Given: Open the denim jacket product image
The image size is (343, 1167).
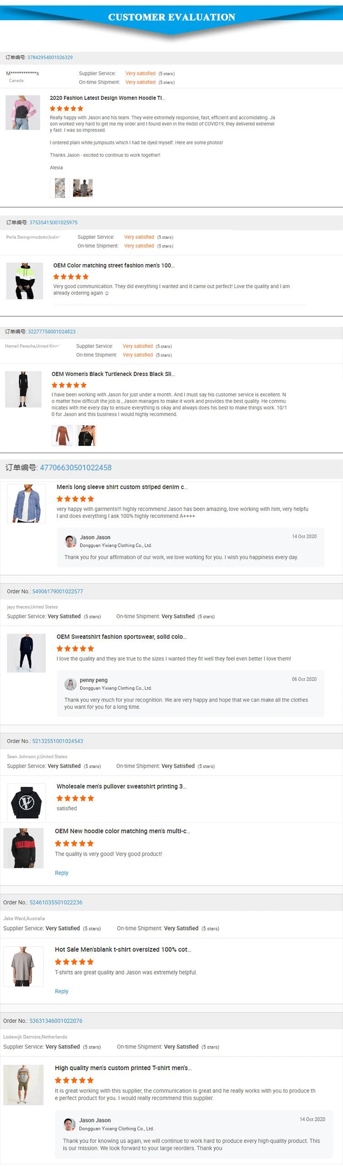Looking at the screenshot, I should (x=27, y=503).
